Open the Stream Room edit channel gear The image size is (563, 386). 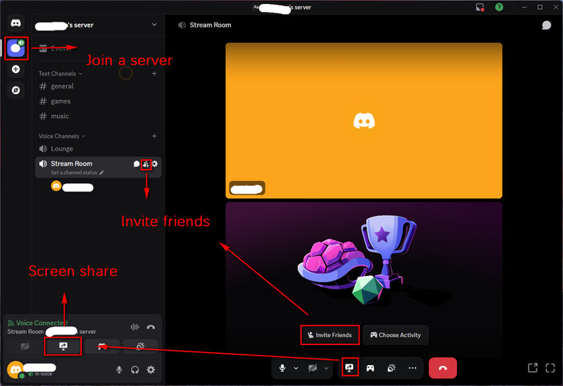click(x=154, y=164)
